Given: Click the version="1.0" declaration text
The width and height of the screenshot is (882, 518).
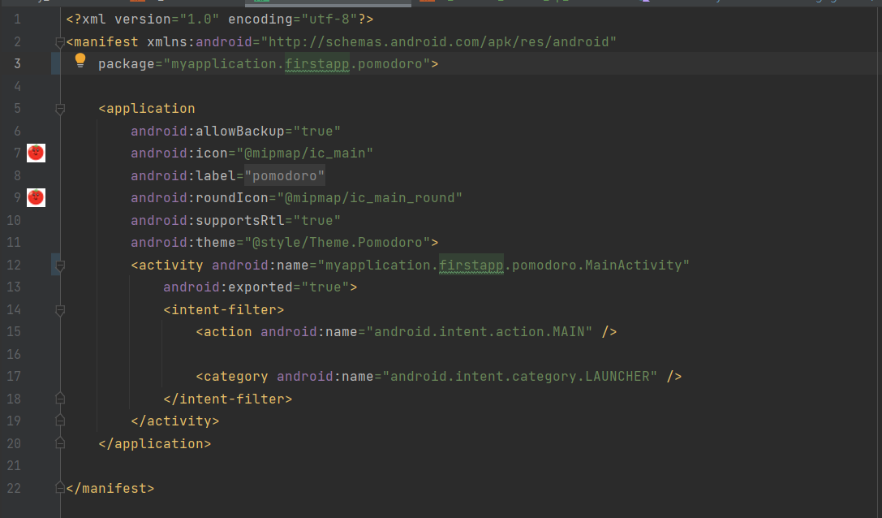Looking at the screenshot, I should click(x=167, y=19).
